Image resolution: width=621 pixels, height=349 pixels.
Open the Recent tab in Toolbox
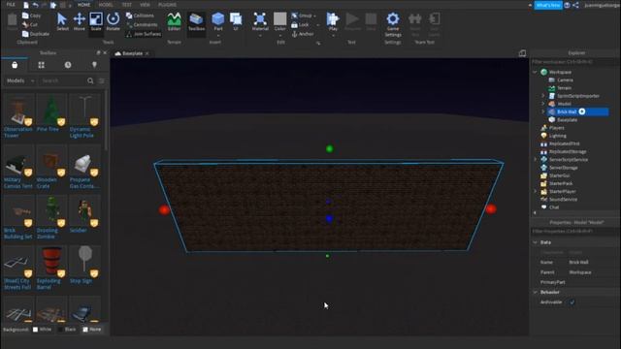click(68, 65)
